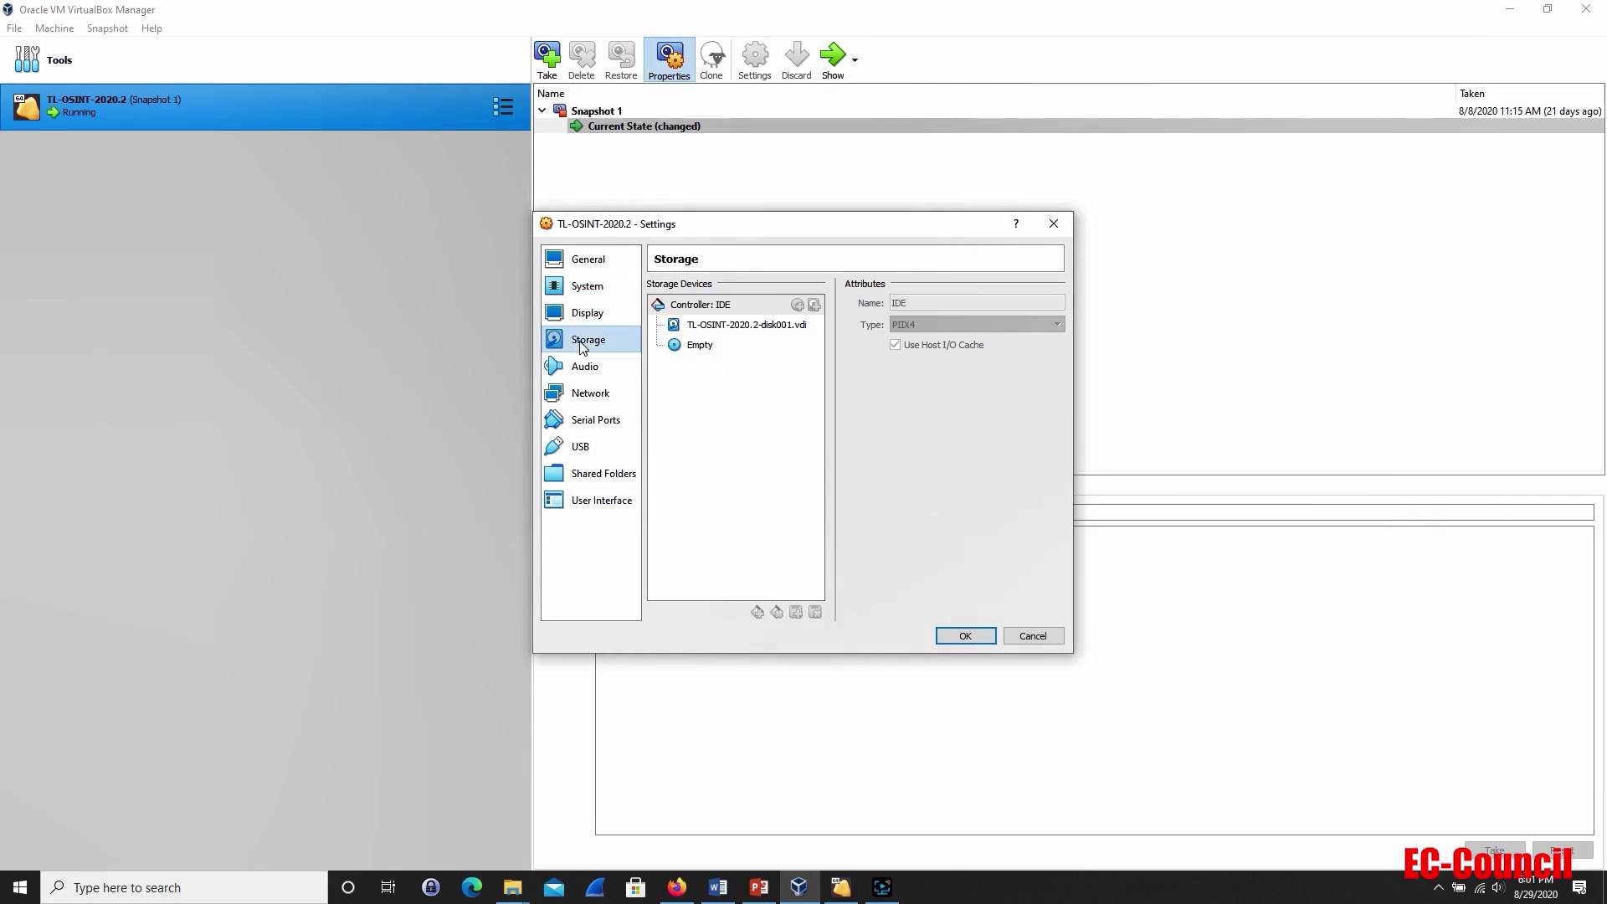
Task: Open the Network settings category
Action: [x=591, y=393]
